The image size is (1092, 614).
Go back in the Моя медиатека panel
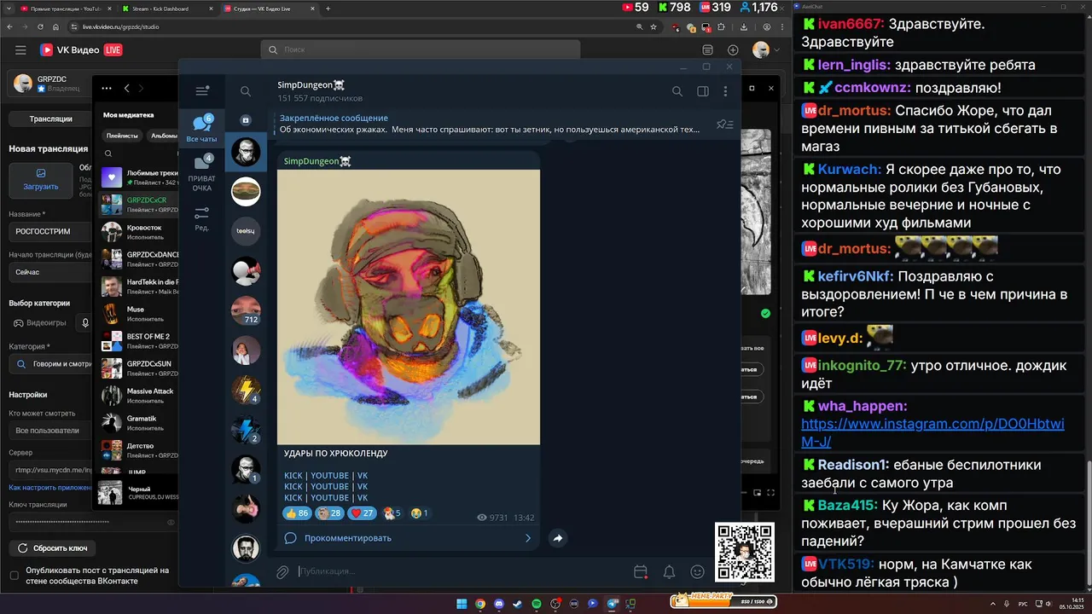click(127, 88)
